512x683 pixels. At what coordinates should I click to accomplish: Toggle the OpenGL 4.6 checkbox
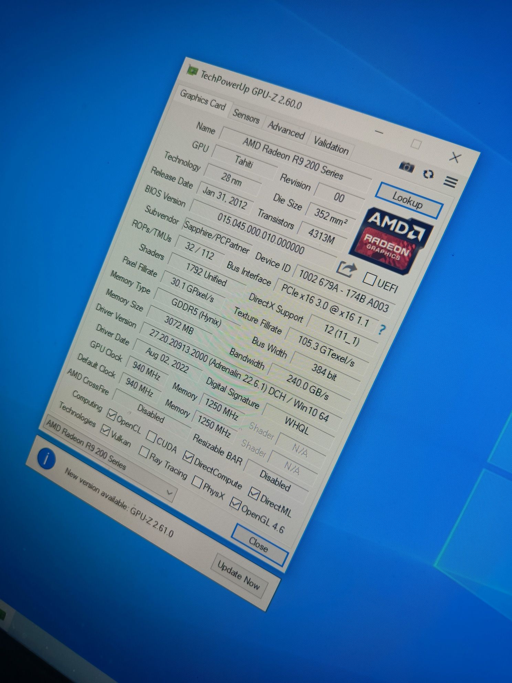click(x=235, y=504)
